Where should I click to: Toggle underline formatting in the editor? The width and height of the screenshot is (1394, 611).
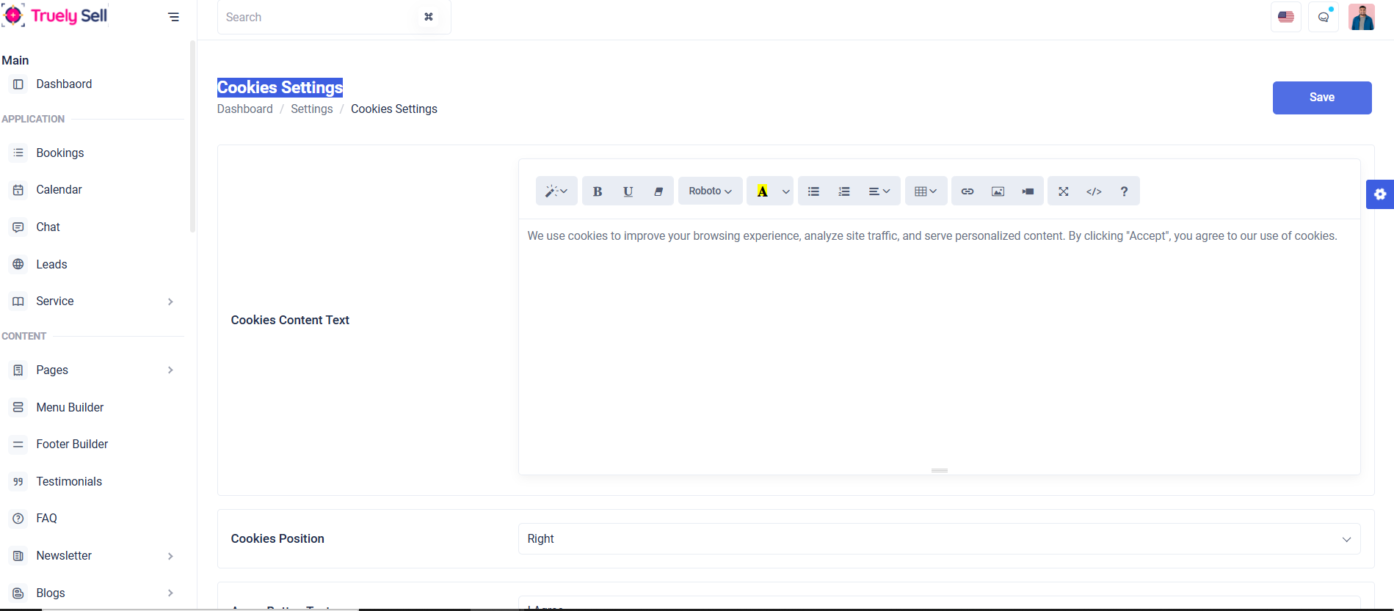628,191
